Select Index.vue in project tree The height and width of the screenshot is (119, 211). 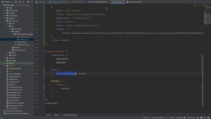pyautogui.click(x=24, y=39)
